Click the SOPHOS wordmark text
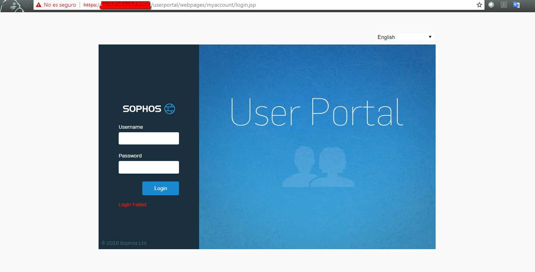 coord(142,109)
